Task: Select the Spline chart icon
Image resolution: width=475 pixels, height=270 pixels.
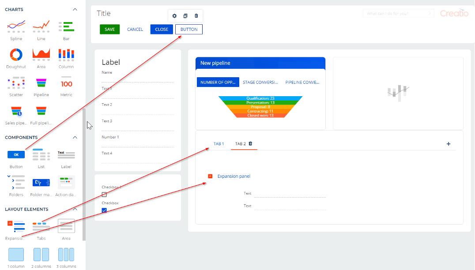Action: (16, 27)
